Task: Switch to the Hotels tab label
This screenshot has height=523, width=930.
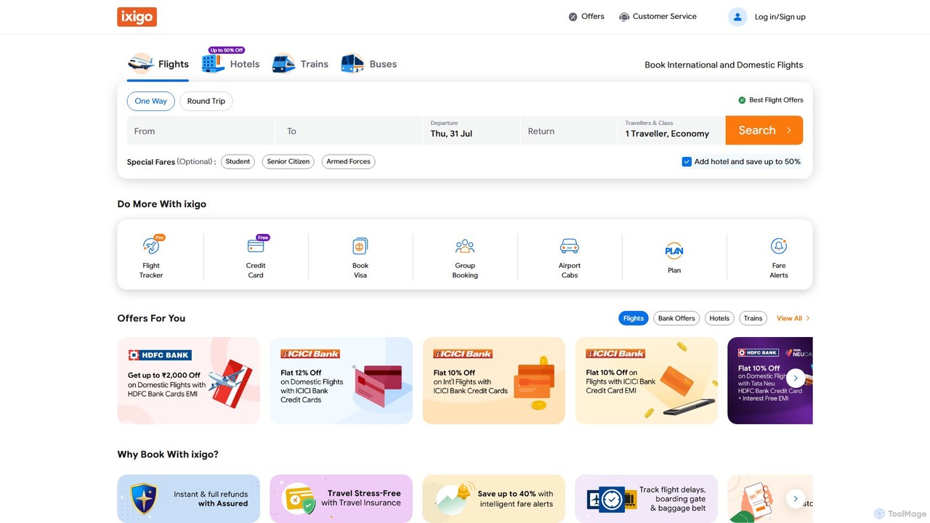Action: coord(245,64)
